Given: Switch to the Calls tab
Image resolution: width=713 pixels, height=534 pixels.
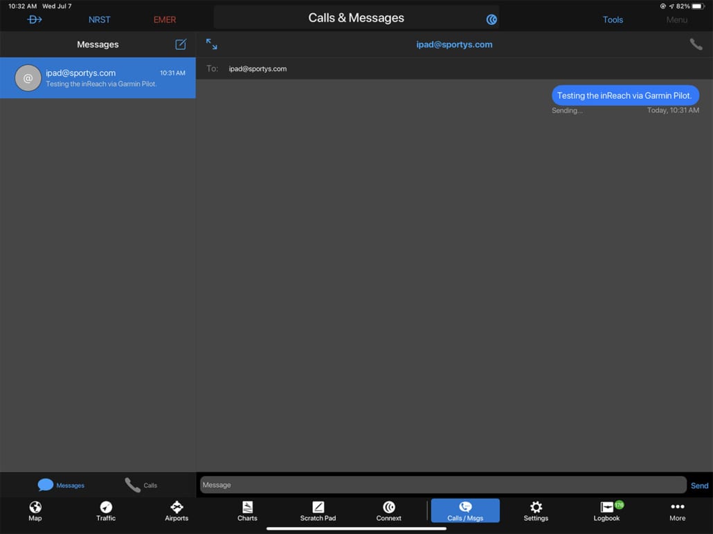Looking at the screenshot, I should 141,485.
